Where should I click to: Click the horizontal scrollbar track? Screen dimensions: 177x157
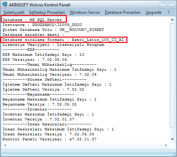point(85,145)
